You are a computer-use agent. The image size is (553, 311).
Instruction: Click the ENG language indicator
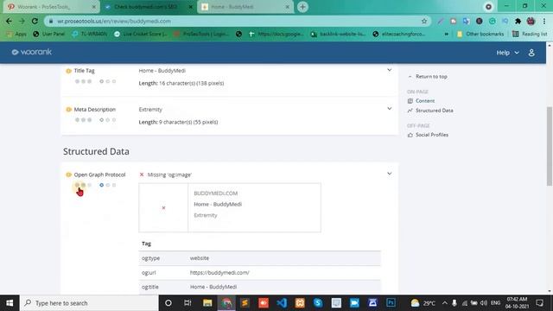pyautogui.click(x=495, y=303)
